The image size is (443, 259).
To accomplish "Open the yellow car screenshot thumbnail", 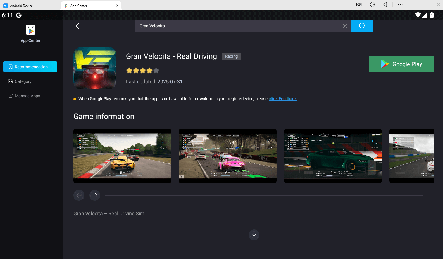I will (x=122, y=156).
